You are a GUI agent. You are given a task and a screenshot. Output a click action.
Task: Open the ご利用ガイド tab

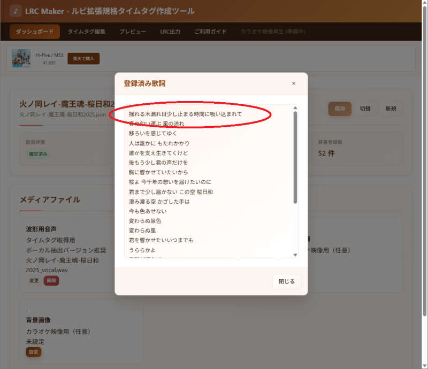210,32
